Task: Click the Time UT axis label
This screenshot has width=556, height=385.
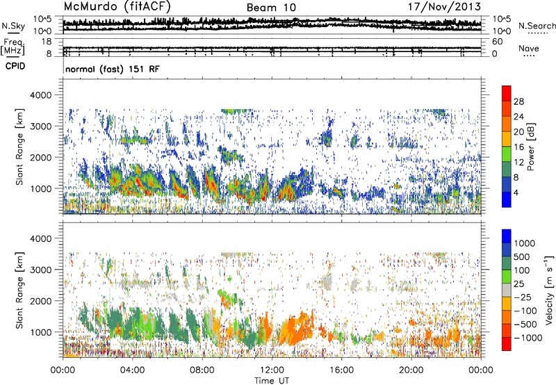Action: tap(272, 381)
